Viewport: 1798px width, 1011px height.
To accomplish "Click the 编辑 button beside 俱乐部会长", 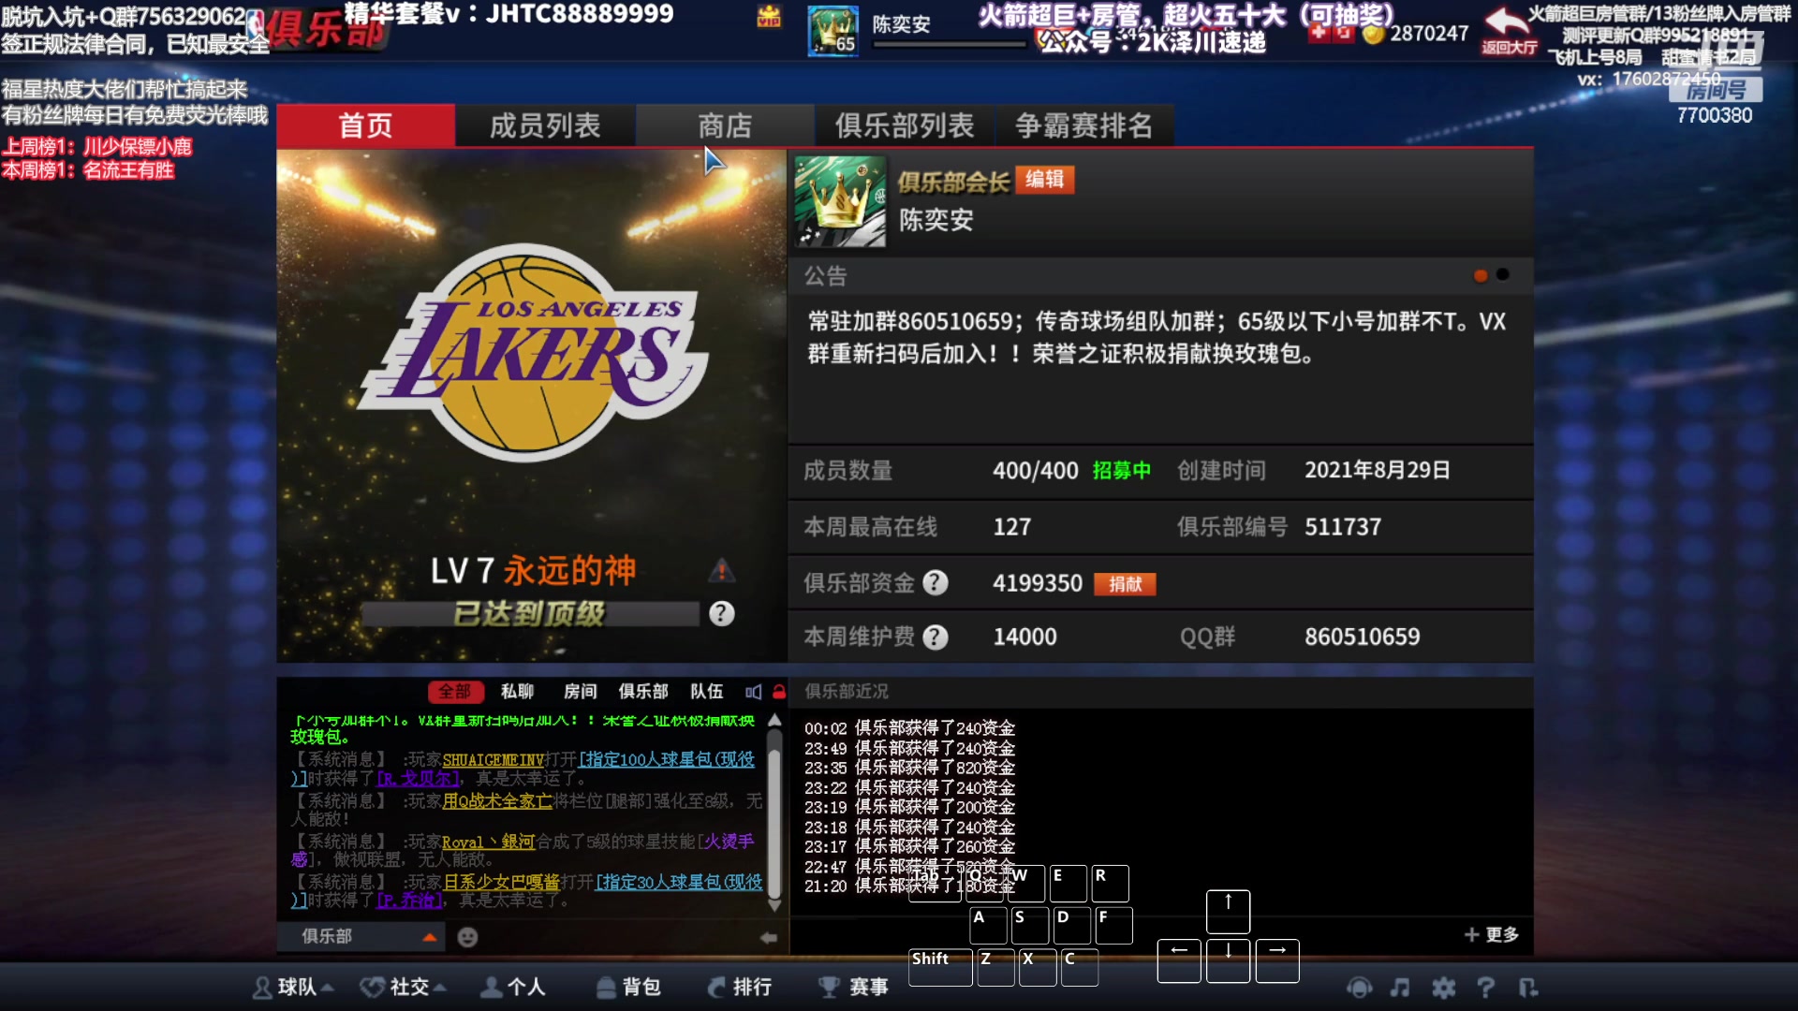I will (x=1044, y=180).
